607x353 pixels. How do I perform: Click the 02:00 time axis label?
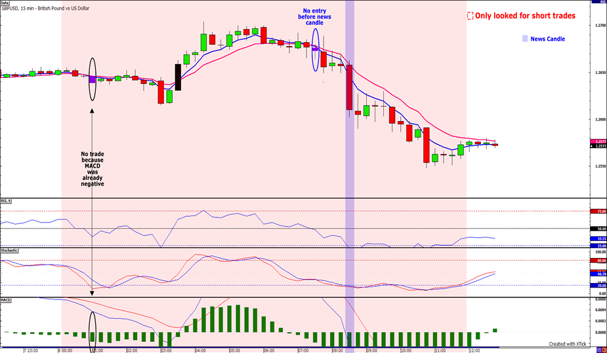coord(132,350)
